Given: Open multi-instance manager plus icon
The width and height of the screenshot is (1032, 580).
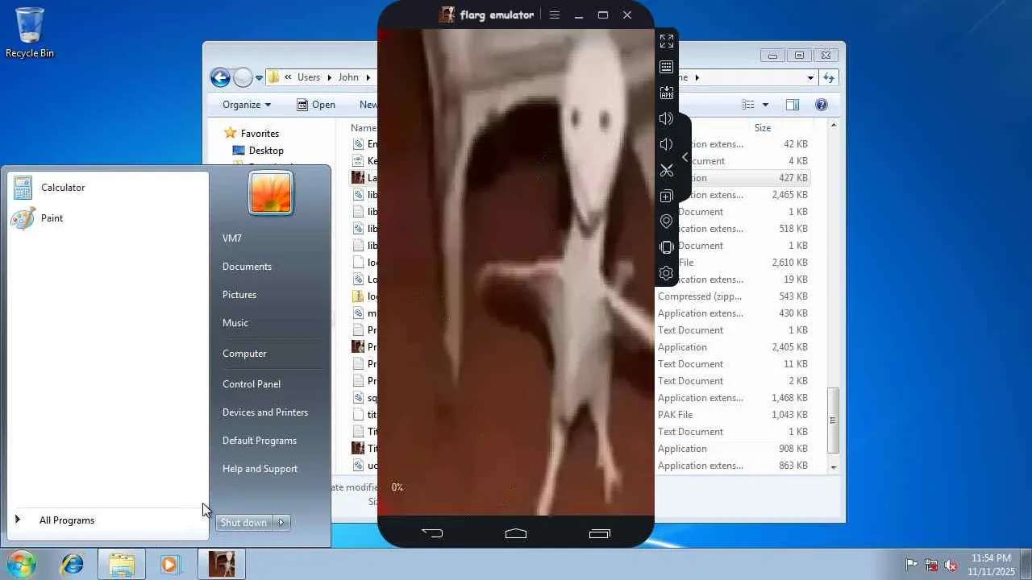Looking at the screenshot, I should pyautogui.click(x=666, y=196).
